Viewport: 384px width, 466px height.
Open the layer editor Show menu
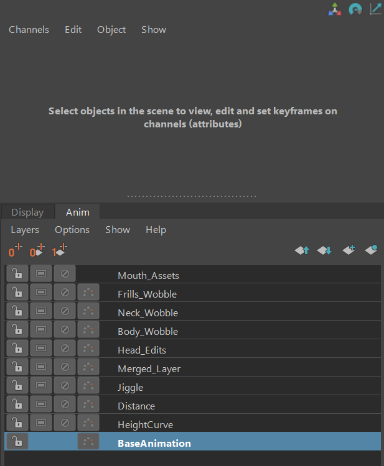click(x=118, y=230)
